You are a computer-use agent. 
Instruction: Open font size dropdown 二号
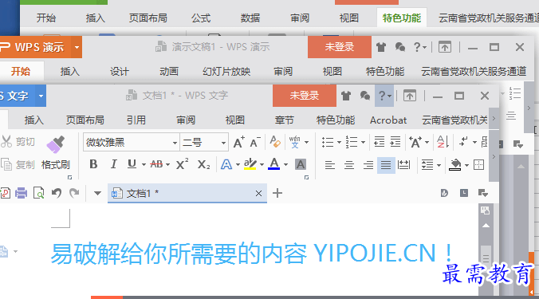pyautogui.click(x=223, y=143)
